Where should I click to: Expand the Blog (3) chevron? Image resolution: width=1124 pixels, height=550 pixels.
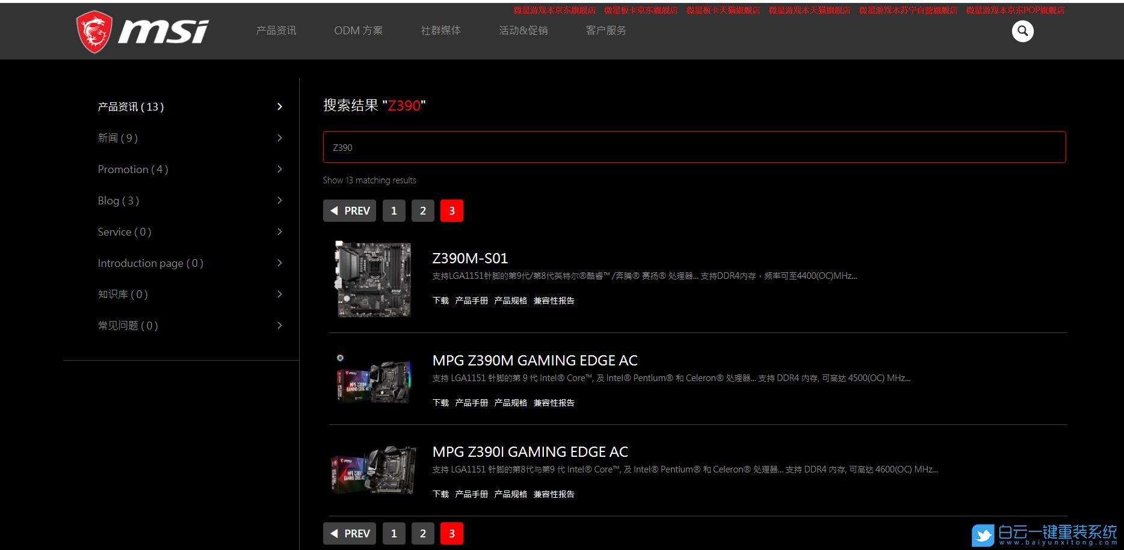click(279, 201)
